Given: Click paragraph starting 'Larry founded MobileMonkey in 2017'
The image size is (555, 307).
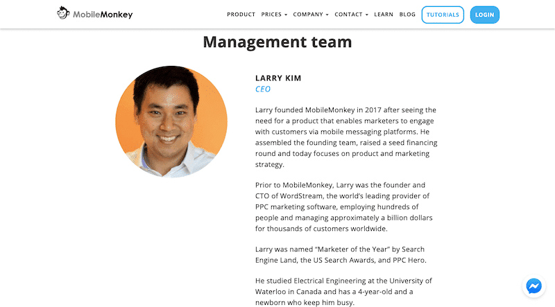Looking at the screenshot, I should (x=346, y=137).
